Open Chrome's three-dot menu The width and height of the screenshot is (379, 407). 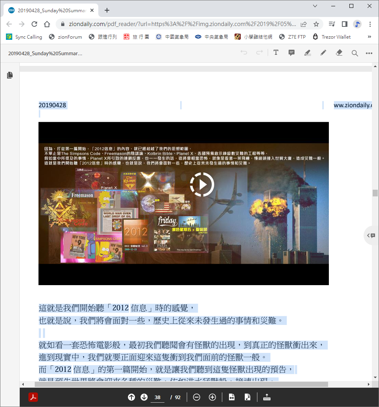tap(370, 24)
